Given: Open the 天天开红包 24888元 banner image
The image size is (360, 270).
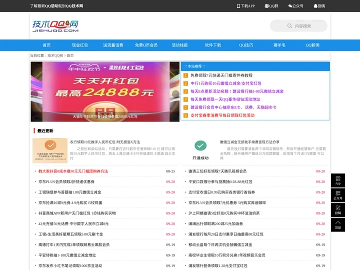Looking at the screenshot, I should coord(105,91).
